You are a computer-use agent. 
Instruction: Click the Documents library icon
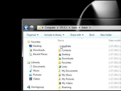[x=31, y=66]
